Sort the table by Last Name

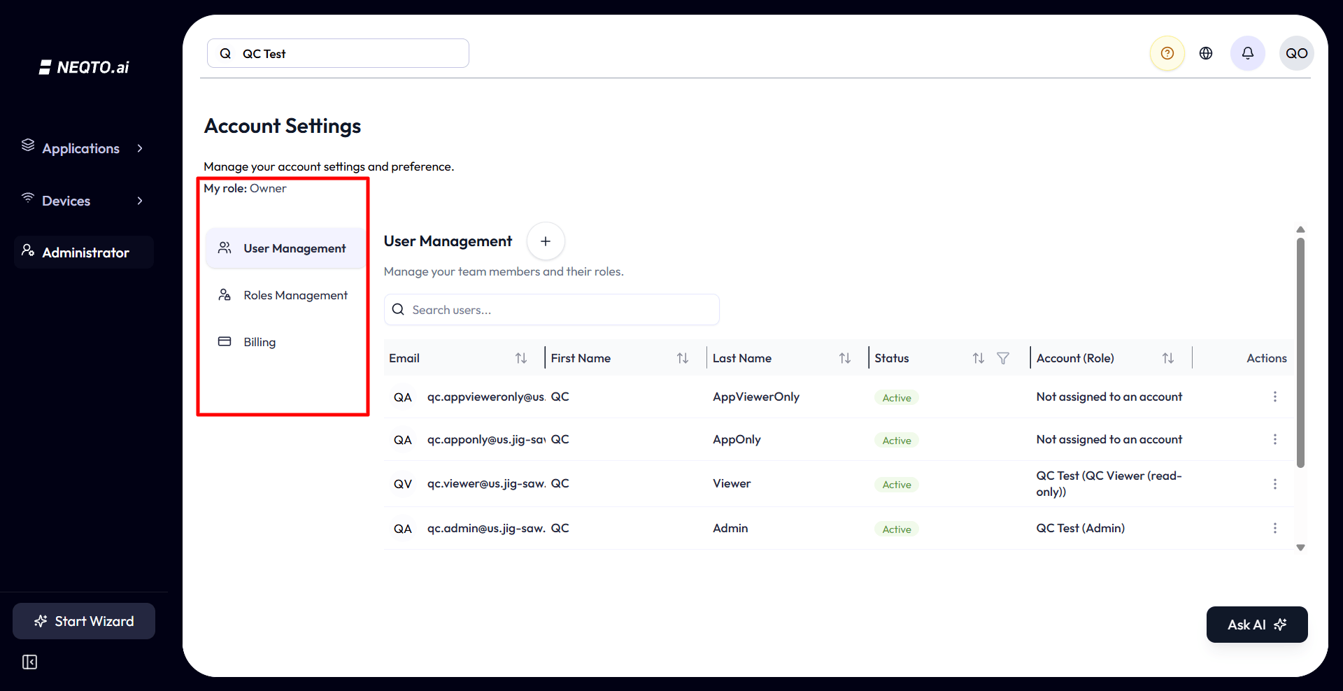[845, 358]
